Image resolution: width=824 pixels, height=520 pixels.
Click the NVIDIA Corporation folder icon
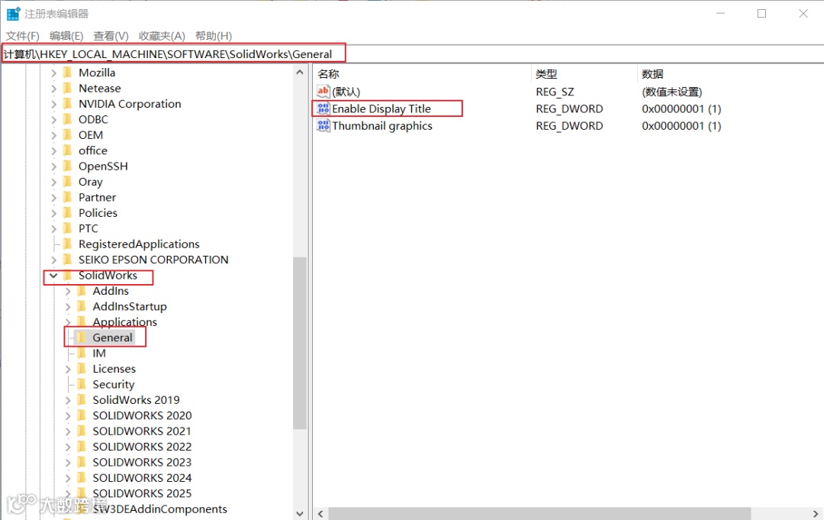(x=67, y=104)
